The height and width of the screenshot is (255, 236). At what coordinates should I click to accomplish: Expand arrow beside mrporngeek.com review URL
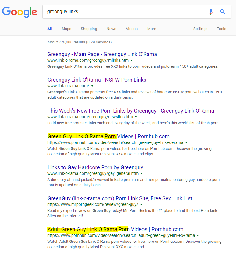click(141, 204)
